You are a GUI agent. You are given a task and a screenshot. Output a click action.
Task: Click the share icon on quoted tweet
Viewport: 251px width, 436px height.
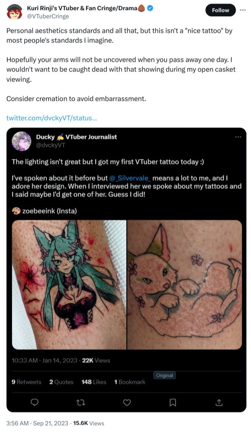click(219, 403)
